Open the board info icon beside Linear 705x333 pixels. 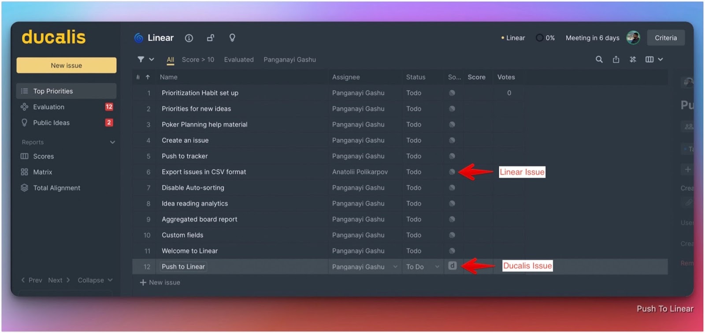pos(189,38)
